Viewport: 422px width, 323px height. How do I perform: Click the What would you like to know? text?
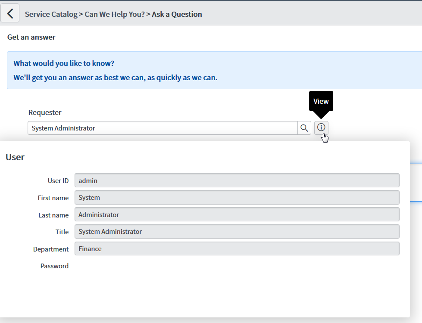[64, 63]
